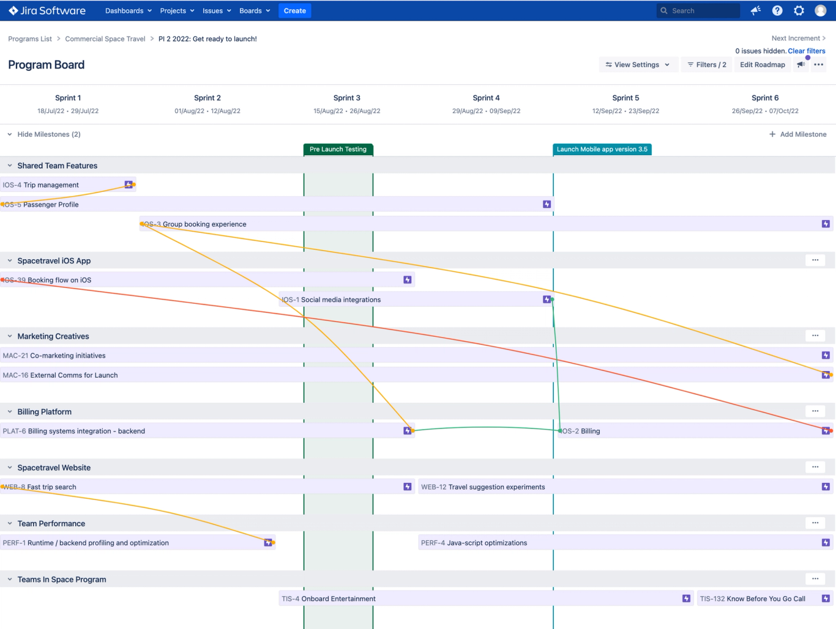
Task: Click the help question mark icon
Action: coord(777,10)
